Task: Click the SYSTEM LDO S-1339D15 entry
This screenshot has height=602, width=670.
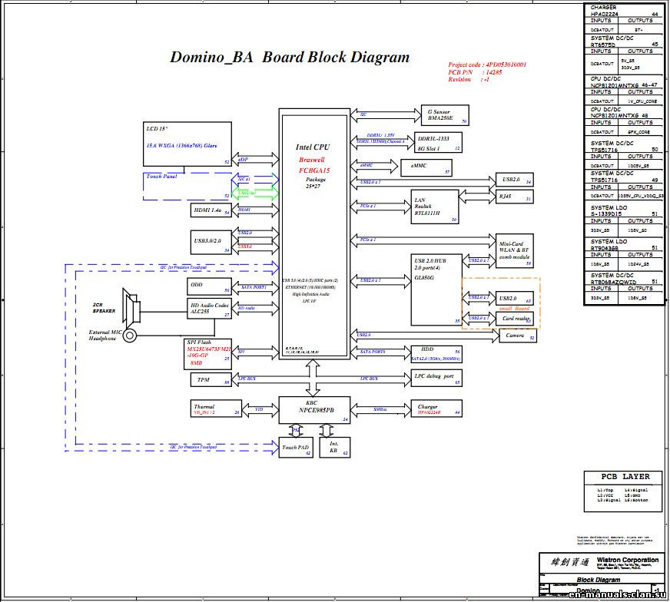Action: (x=624, y=210)
